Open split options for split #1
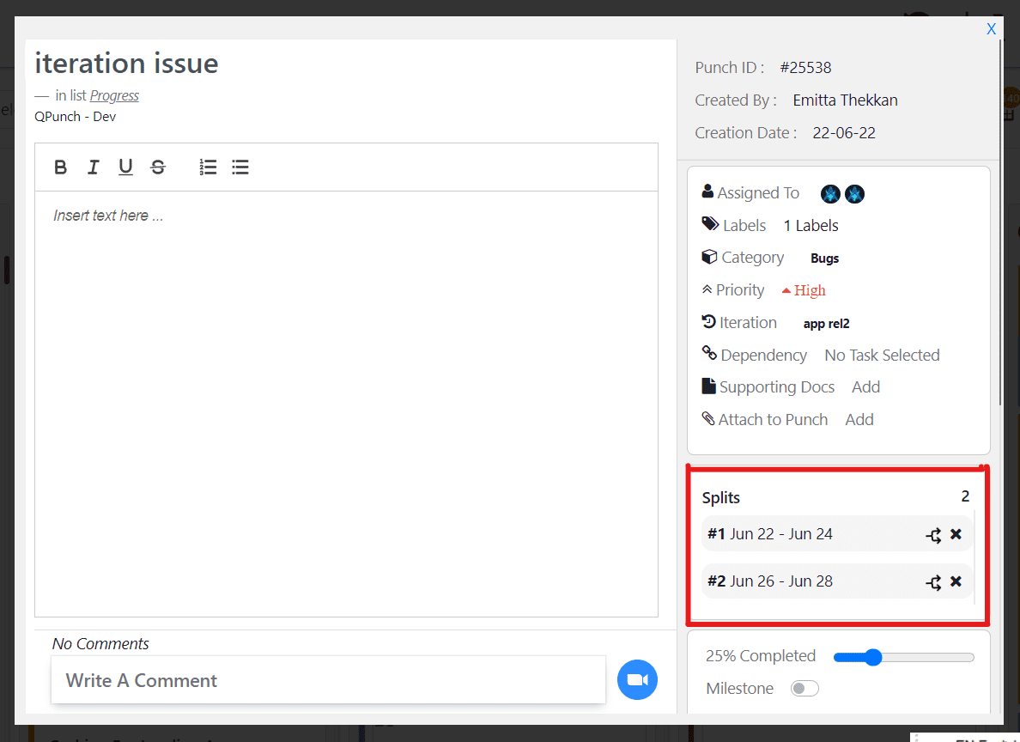 933,535
